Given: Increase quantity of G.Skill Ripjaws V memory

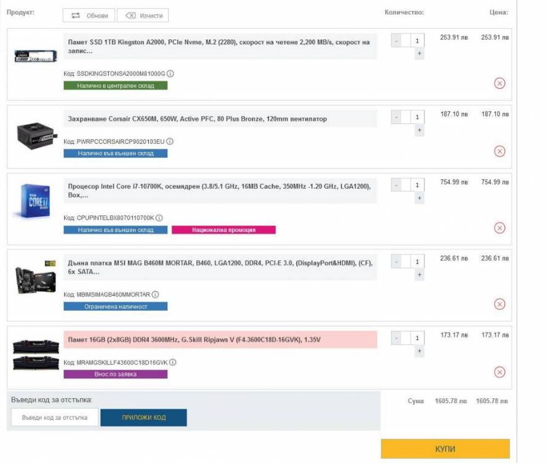Looking at the screenshot, I should [419, 351].
